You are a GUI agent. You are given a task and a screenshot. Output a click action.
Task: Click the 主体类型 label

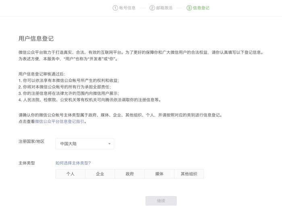pos(27,163)
